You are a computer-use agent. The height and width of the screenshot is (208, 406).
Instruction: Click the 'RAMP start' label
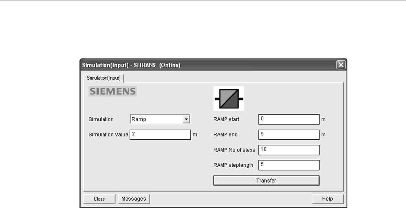click(x=226, y=119)
